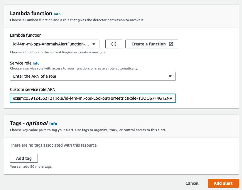Click the refresh functions icon button
Viewport: 242px width, 190px height.
114,44
